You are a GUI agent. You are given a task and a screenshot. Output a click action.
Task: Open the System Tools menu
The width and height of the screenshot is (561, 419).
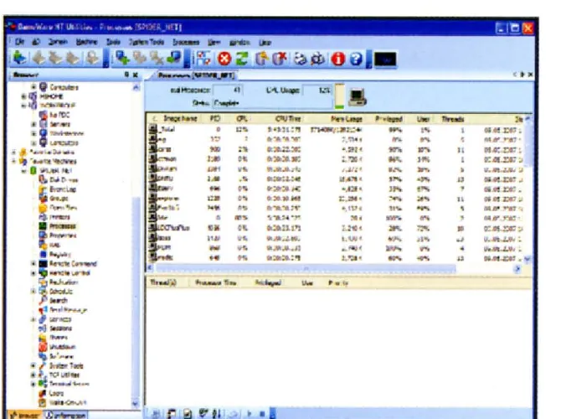click(x=147, y=42)
